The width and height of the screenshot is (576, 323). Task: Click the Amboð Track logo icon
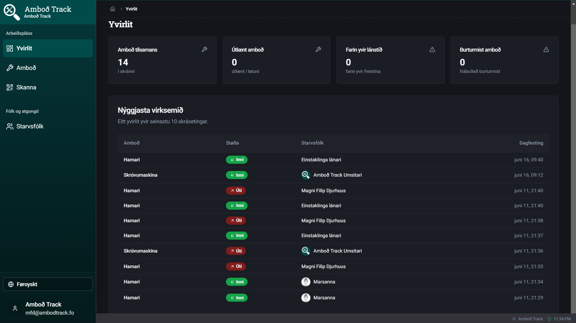11,12
